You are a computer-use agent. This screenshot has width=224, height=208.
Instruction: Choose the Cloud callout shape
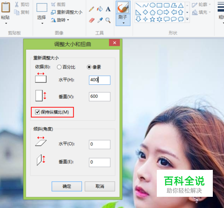(181, 19)
